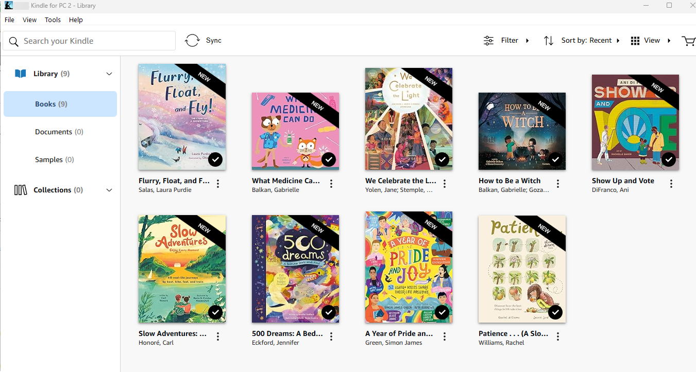696x372 pixels.
Task: Click the downloaded checkmark on Flurry, Float, and Fly
Action: point(215,160)
